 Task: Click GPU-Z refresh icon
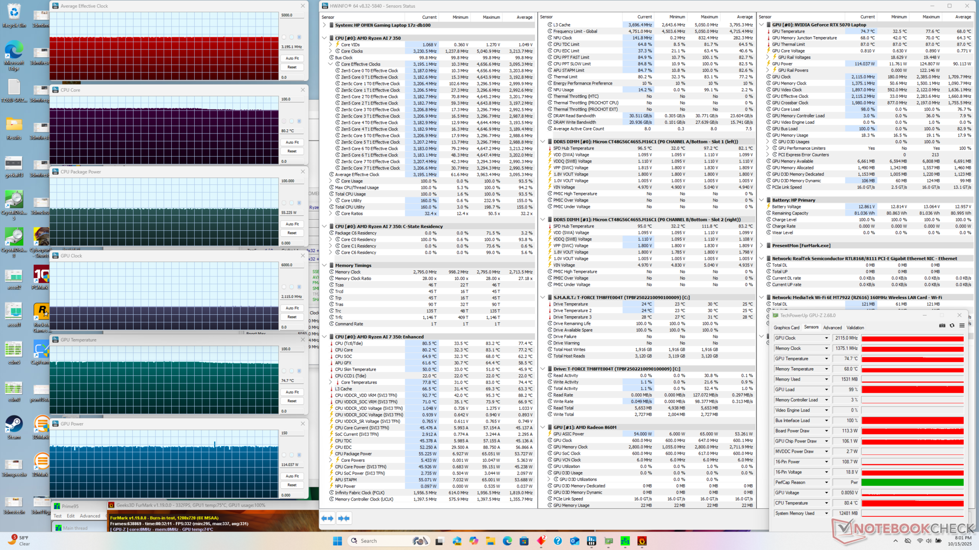(x=951, y=325)
